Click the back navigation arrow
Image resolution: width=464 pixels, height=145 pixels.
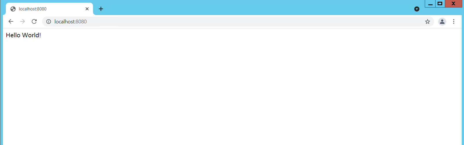coord(11,21)
